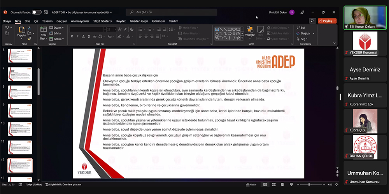Image resolution: width=389 pixels, height=194 pixels.
Task: Increase font size with the larger A icon
Action: [x=120, y=29]
